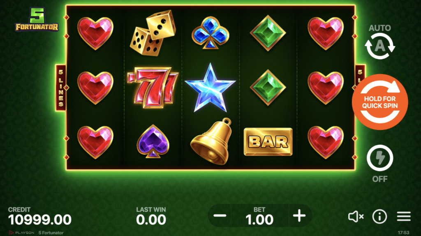Screen dimensions: 421x236
Task: Click the golden dice symbol
Action: [x=153, y=33]
